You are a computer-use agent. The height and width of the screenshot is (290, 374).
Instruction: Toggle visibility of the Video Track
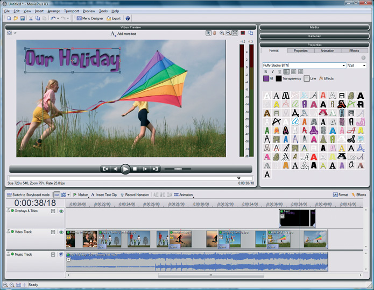click(61, 232)
